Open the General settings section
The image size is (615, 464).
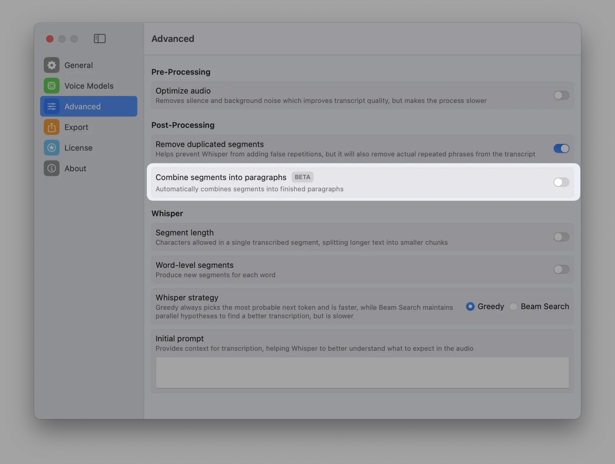(88, 65)
